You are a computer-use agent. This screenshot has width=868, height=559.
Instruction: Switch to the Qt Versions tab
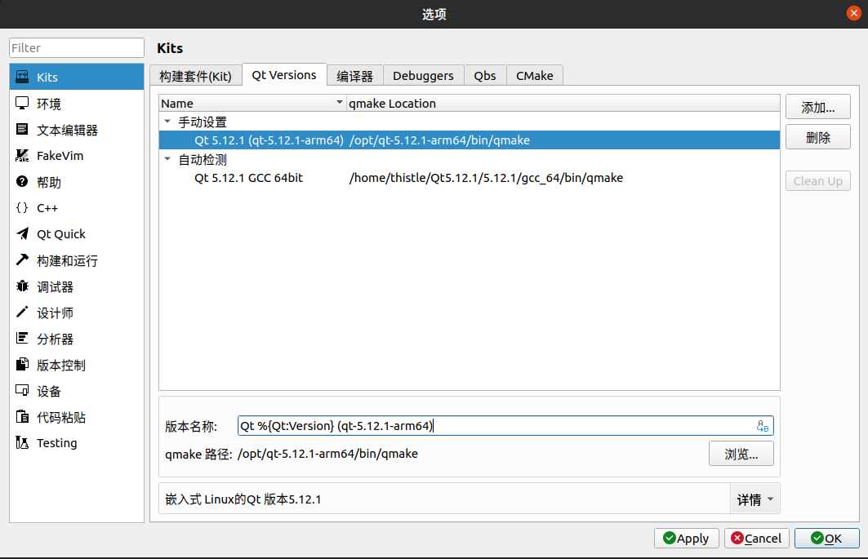[284, 75]
